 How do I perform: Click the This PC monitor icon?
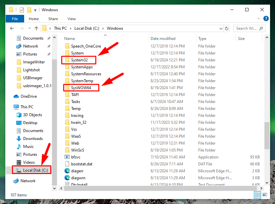(16, 107)
